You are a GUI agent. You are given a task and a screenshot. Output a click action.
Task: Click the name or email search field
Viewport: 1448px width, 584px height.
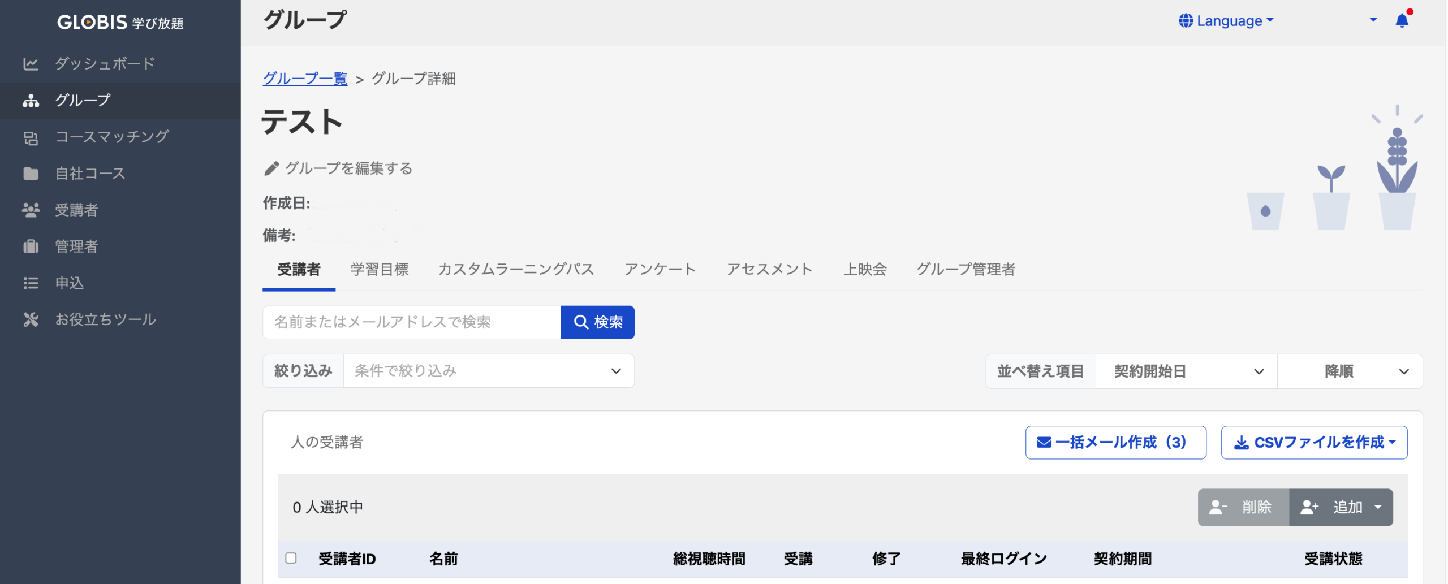tap(411, 322)
